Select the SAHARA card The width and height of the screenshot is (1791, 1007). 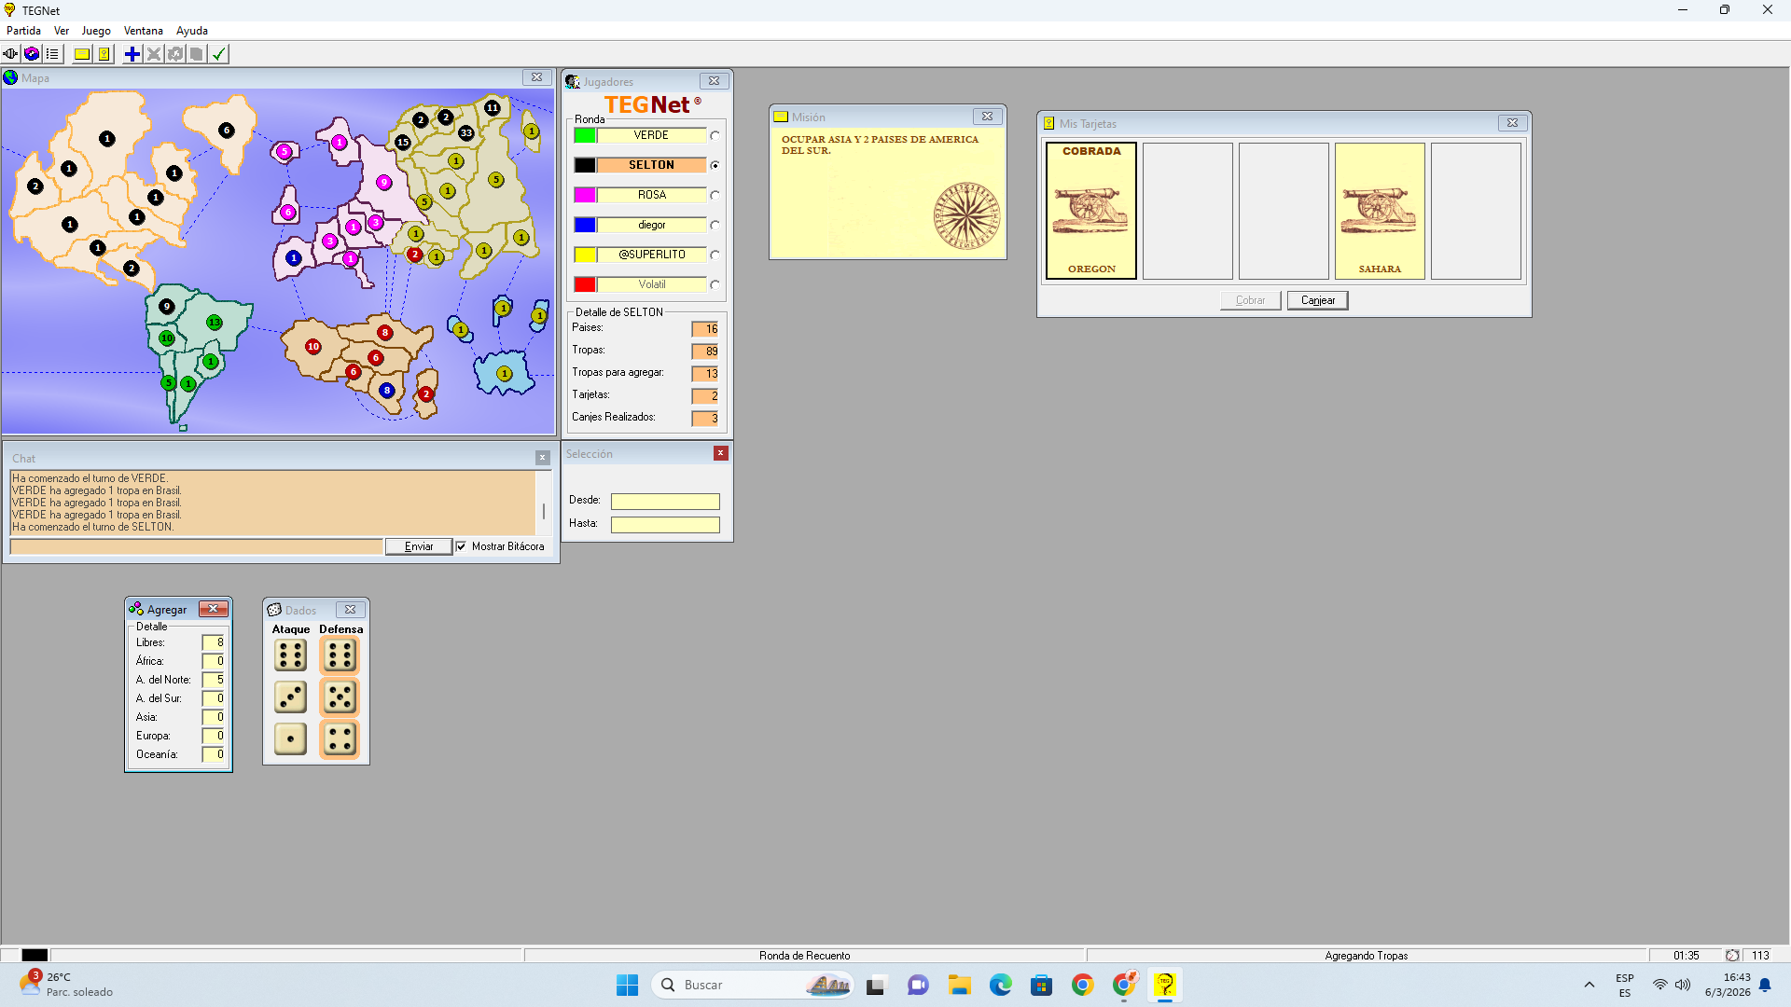[x=1380, y=211]
